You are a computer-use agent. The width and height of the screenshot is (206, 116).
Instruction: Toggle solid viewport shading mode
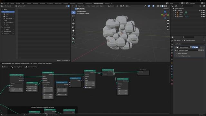[x=163, y=6]
